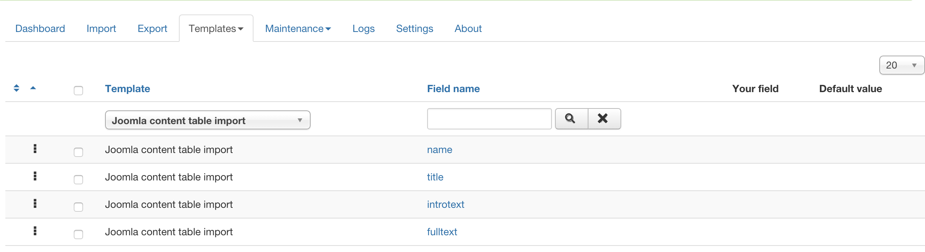Image resolution: width=925 pixels, height=252 pixels.
Task: Switch to the Settings tab
Action: 415,28
